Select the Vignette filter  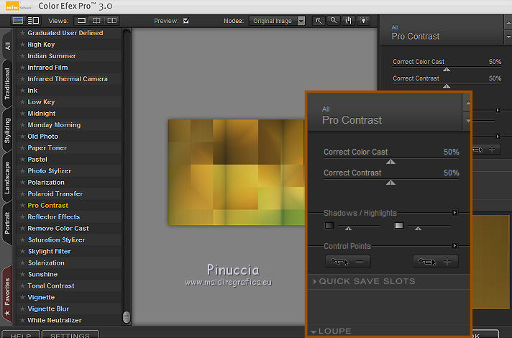coord(41,297)
